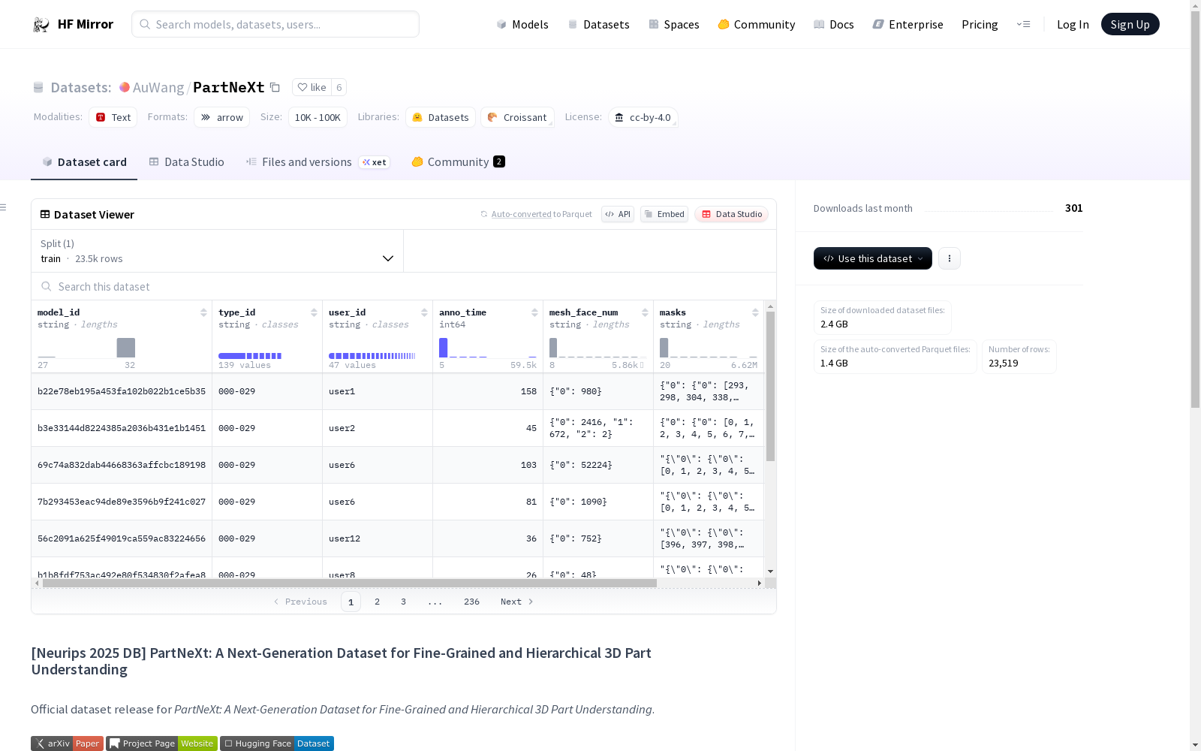Image resolution: width=1201 pixels, height=751 pixels.
Task: Click the model_id lengths histogram bar
Action: coord(126,348)
